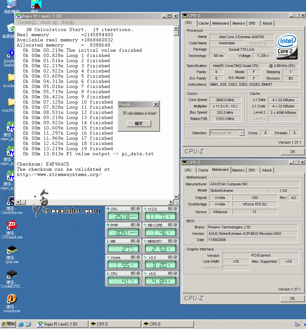Click the Windows Start button
The height and width of the screenshot is (329, 306).
coord(8,324)
